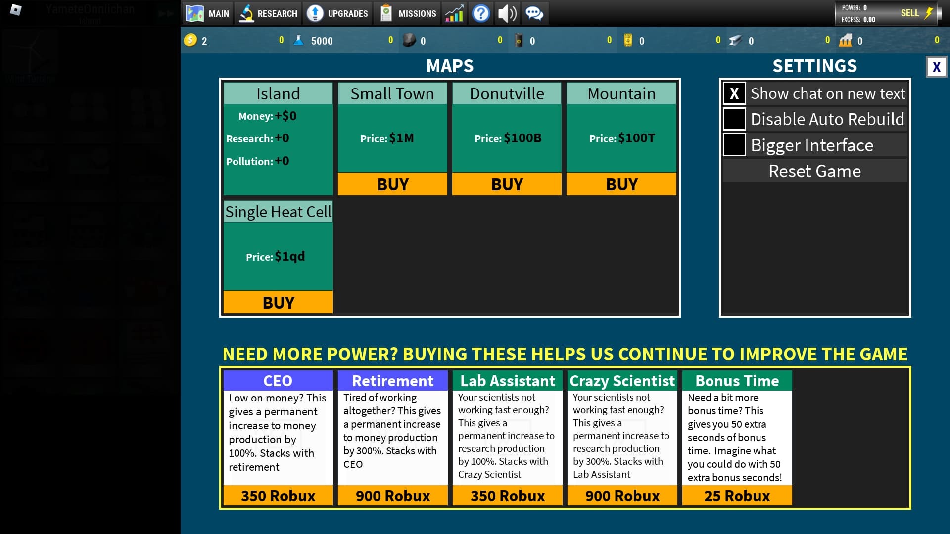Open the UPGRADES tab
Image resolution: width=950 pixels, height=534 pixels.
click(338, 13)
